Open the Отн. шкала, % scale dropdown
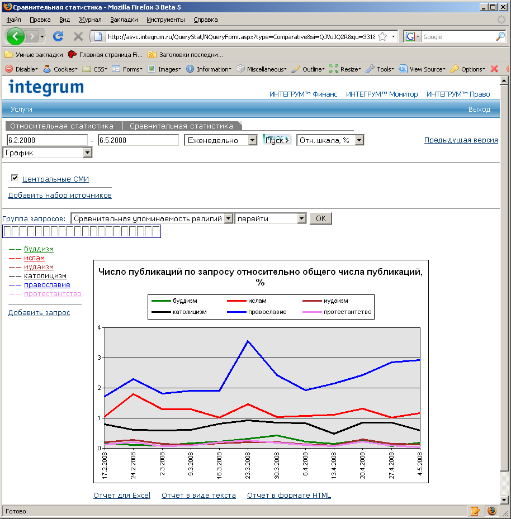 (x=330, y=140)
